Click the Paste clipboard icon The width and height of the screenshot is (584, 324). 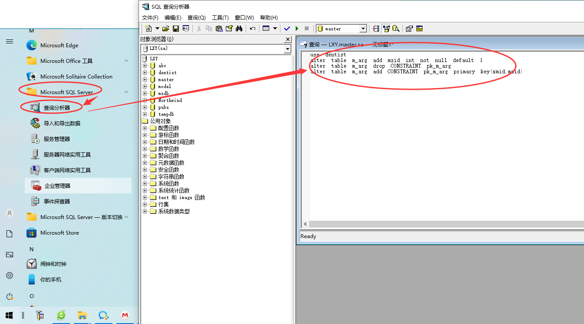point(219,29)
